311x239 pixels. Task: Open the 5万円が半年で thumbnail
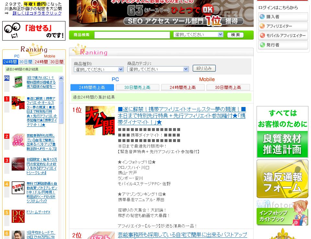click(18, 187)
